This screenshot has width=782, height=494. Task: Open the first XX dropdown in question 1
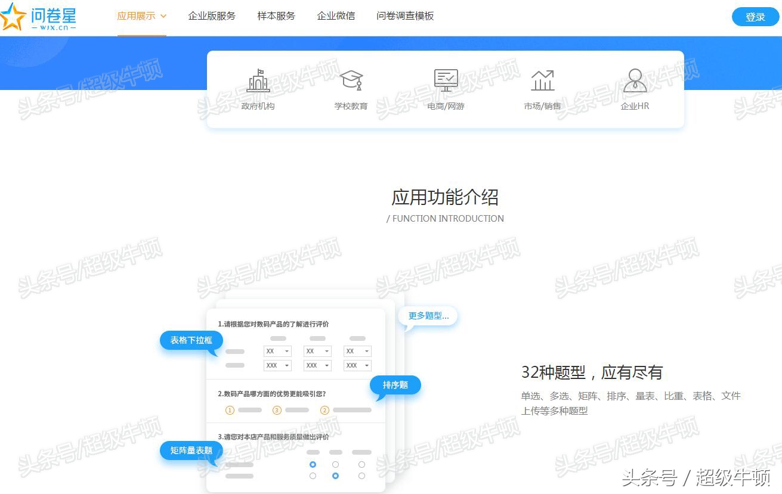pyautogui.click(x=277, y=351)
